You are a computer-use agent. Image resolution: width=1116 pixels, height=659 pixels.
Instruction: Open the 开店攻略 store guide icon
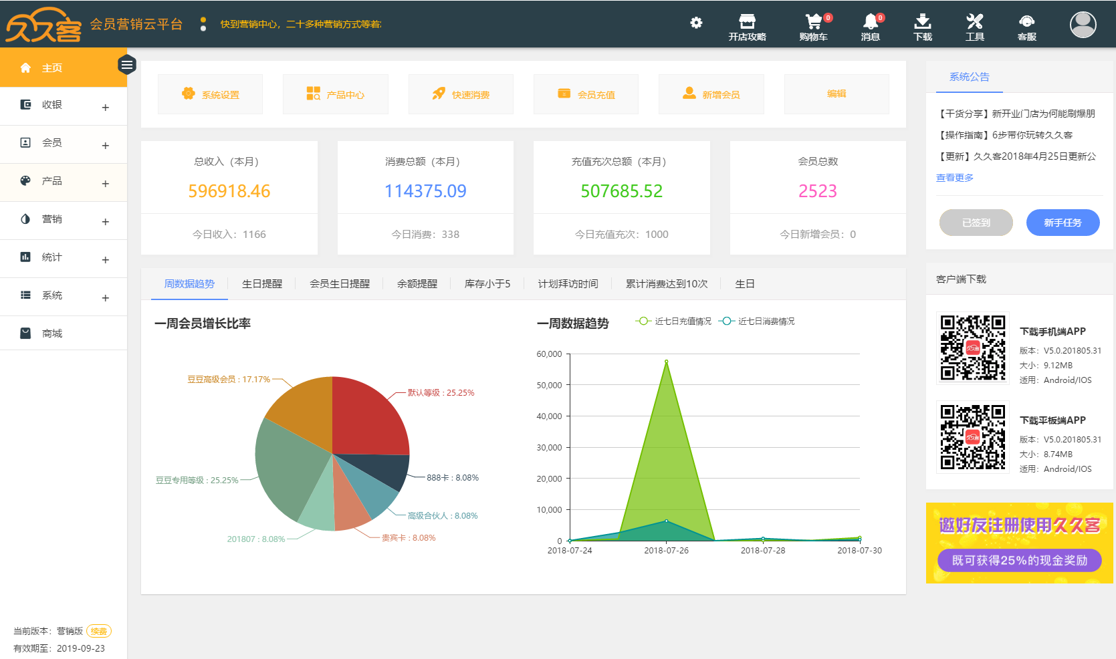747,27
